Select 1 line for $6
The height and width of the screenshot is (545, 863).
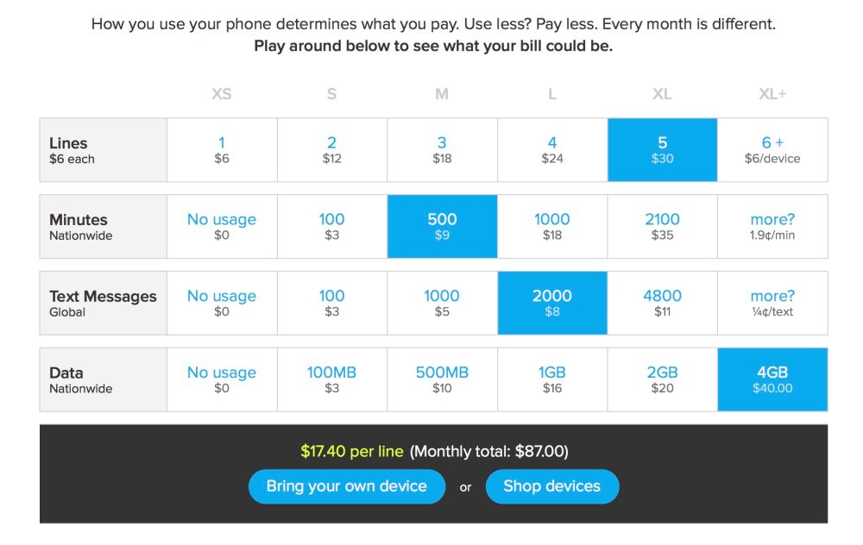222,149
